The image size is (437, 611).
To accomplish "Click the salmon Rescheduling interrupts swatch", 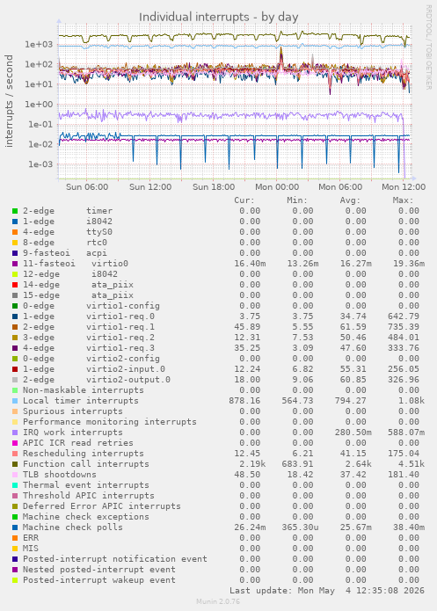I will click(15, 454).
